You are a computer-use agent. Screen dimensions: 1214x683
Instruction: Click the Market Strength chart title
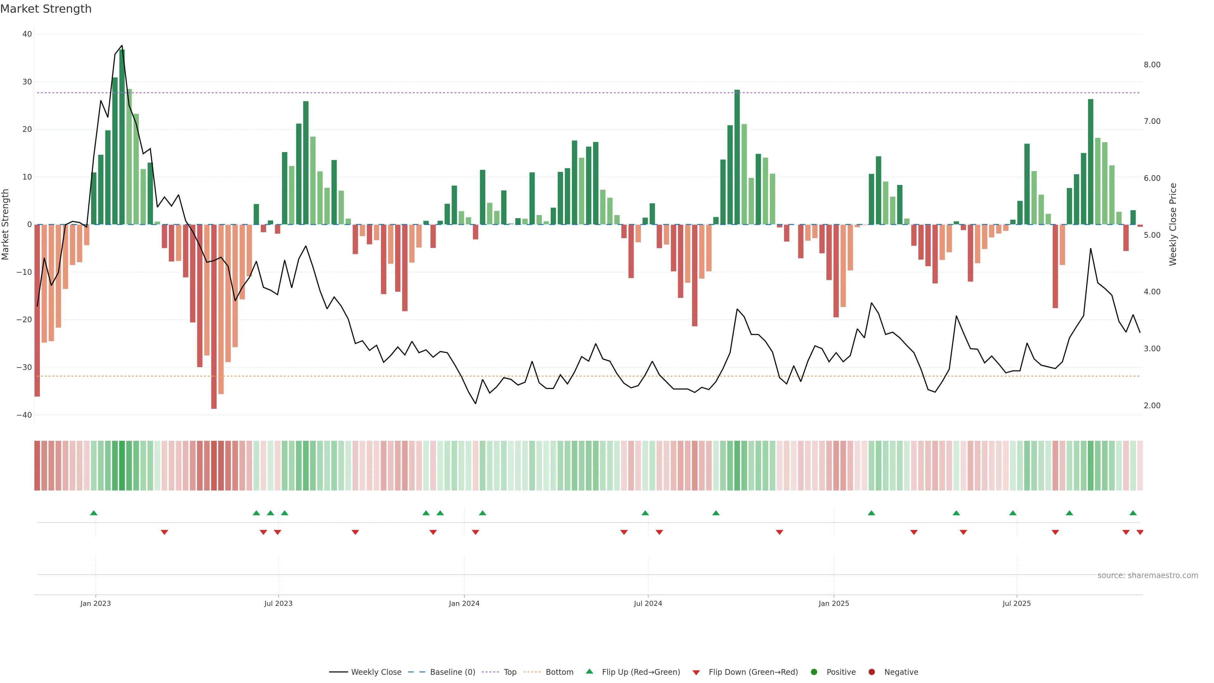coord(46,9)
